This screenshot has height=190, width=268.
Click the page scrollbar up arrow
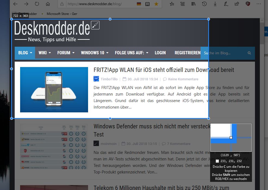262,20
